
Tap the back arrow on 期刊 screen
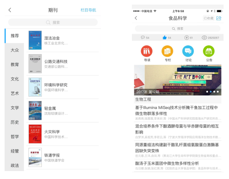point(10,10)
